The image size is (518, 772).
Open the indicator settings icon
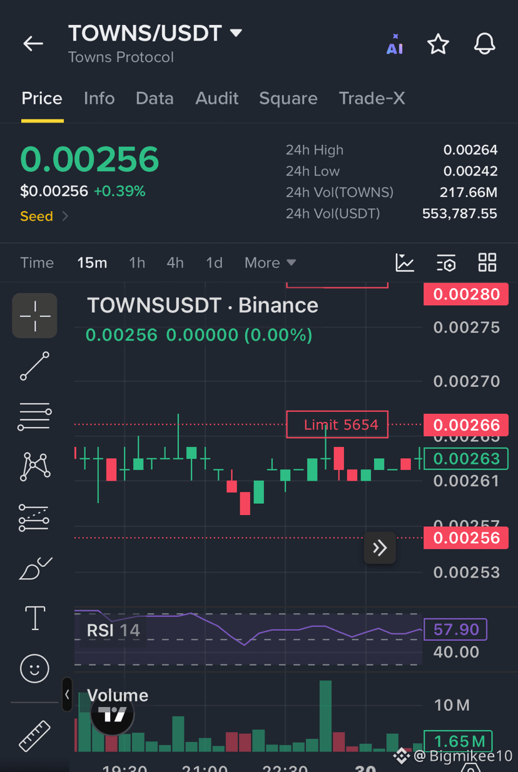click(446, 263)
